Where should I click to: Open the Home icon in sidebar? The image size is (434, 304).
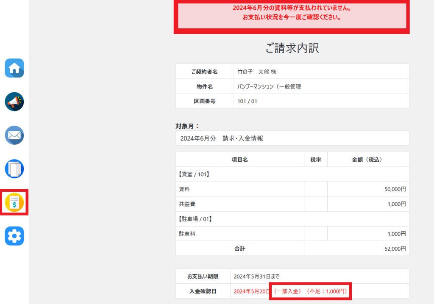[x=14, y=68]
